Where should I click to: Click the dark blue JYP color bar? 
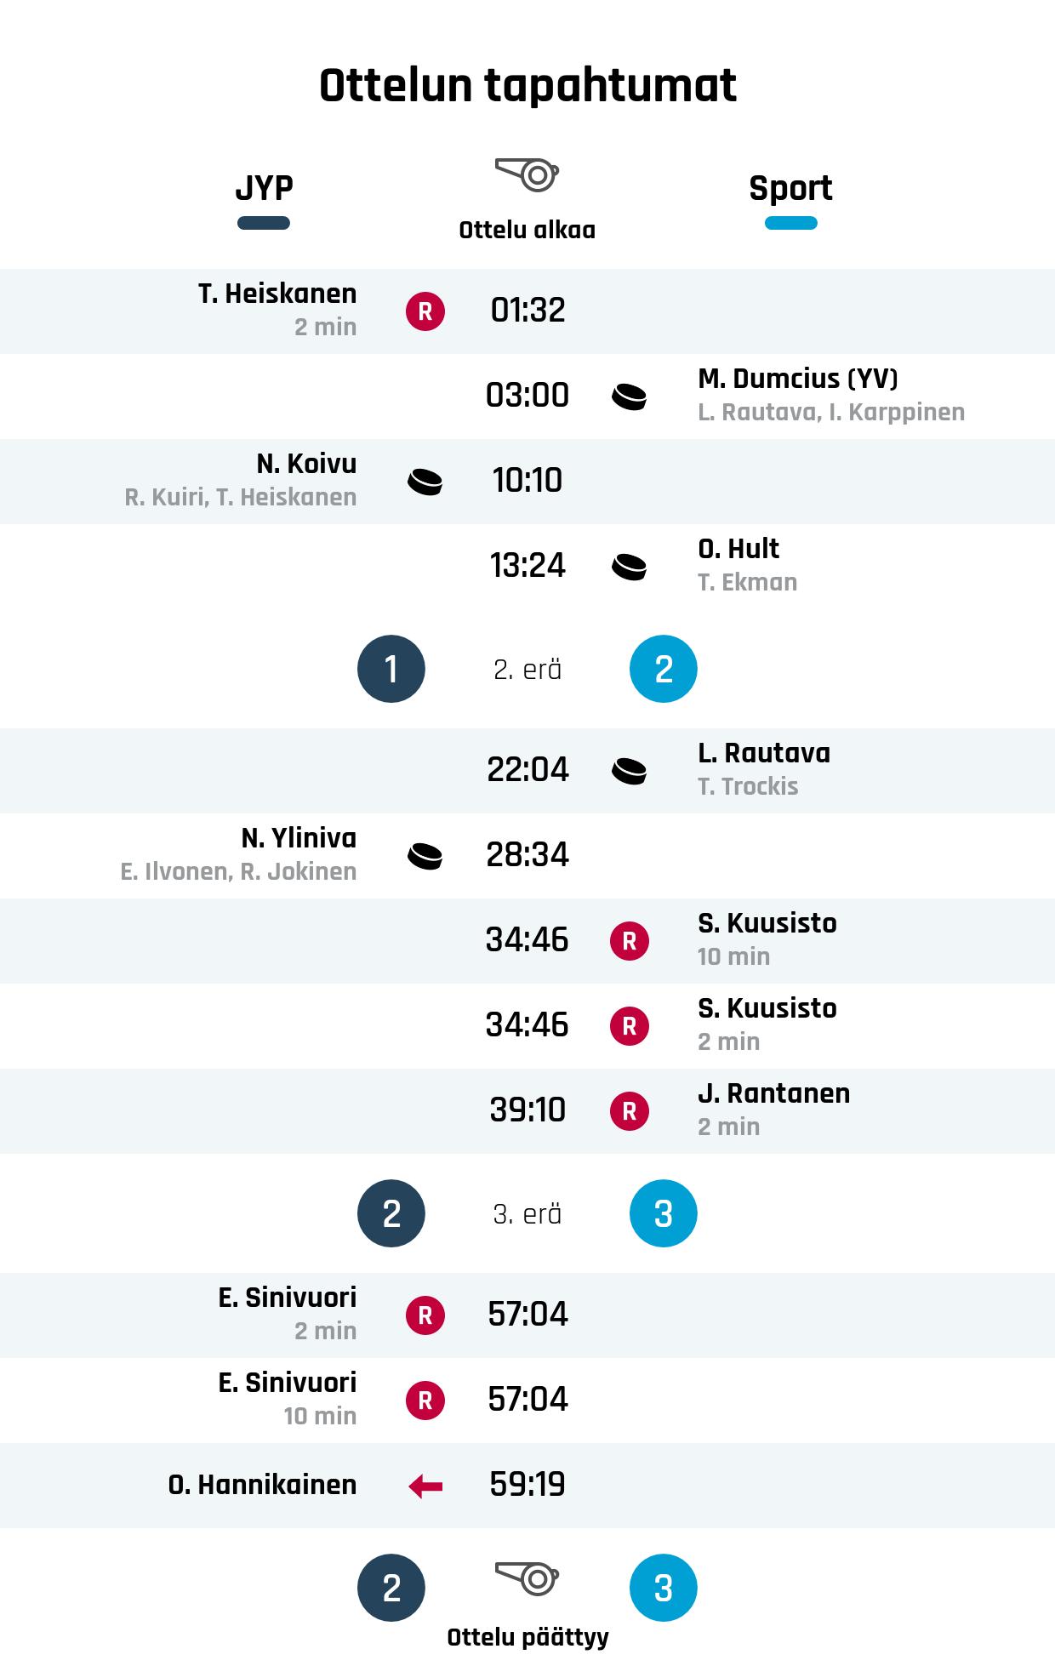[264, 224]
